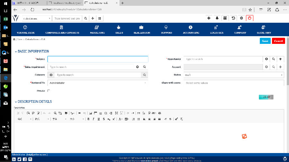The height and width of the screenshot is (162, 289).
Task: Open the calendar icon in the header
Action: pyautogui.click(x=225, y=18)
